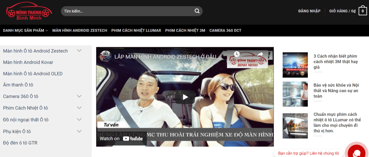Open the GIỎ HÀNG / 0₫ link

point(342,11)
